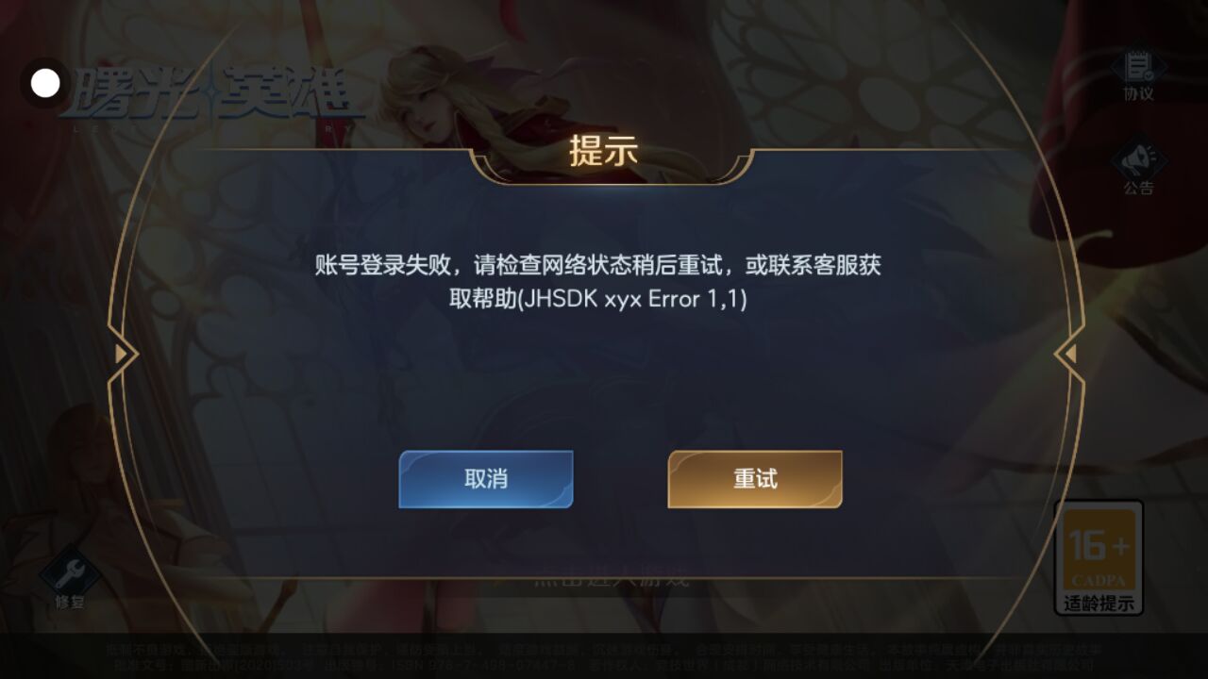
Task: Click the right gold arrow ornament
Action: tap(1068, 354)
